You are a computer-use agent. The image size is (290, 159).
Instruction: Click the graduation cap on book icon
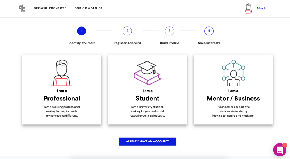pyautogui.click(x=148, y=73)
